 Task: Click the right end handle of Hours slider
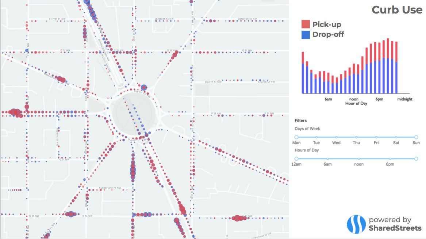coord(416,159)
